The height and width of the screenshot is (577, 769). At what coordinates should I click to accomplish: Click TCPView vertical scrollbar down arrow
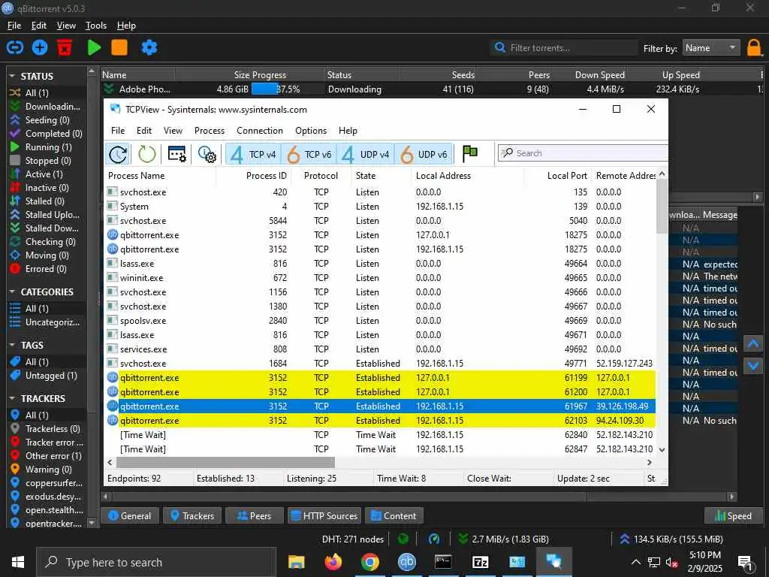pyautogui.click(x=662, y=449)
